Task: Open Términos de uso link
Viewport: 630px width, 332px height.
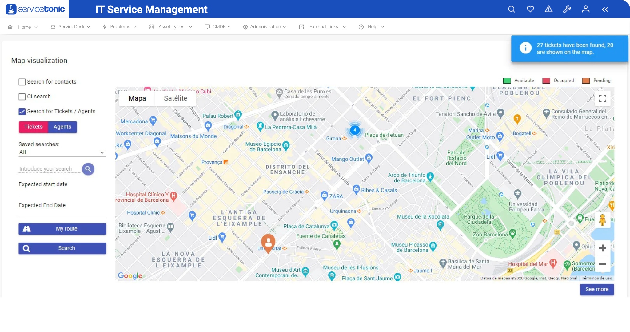Action: tap(597, 278)
